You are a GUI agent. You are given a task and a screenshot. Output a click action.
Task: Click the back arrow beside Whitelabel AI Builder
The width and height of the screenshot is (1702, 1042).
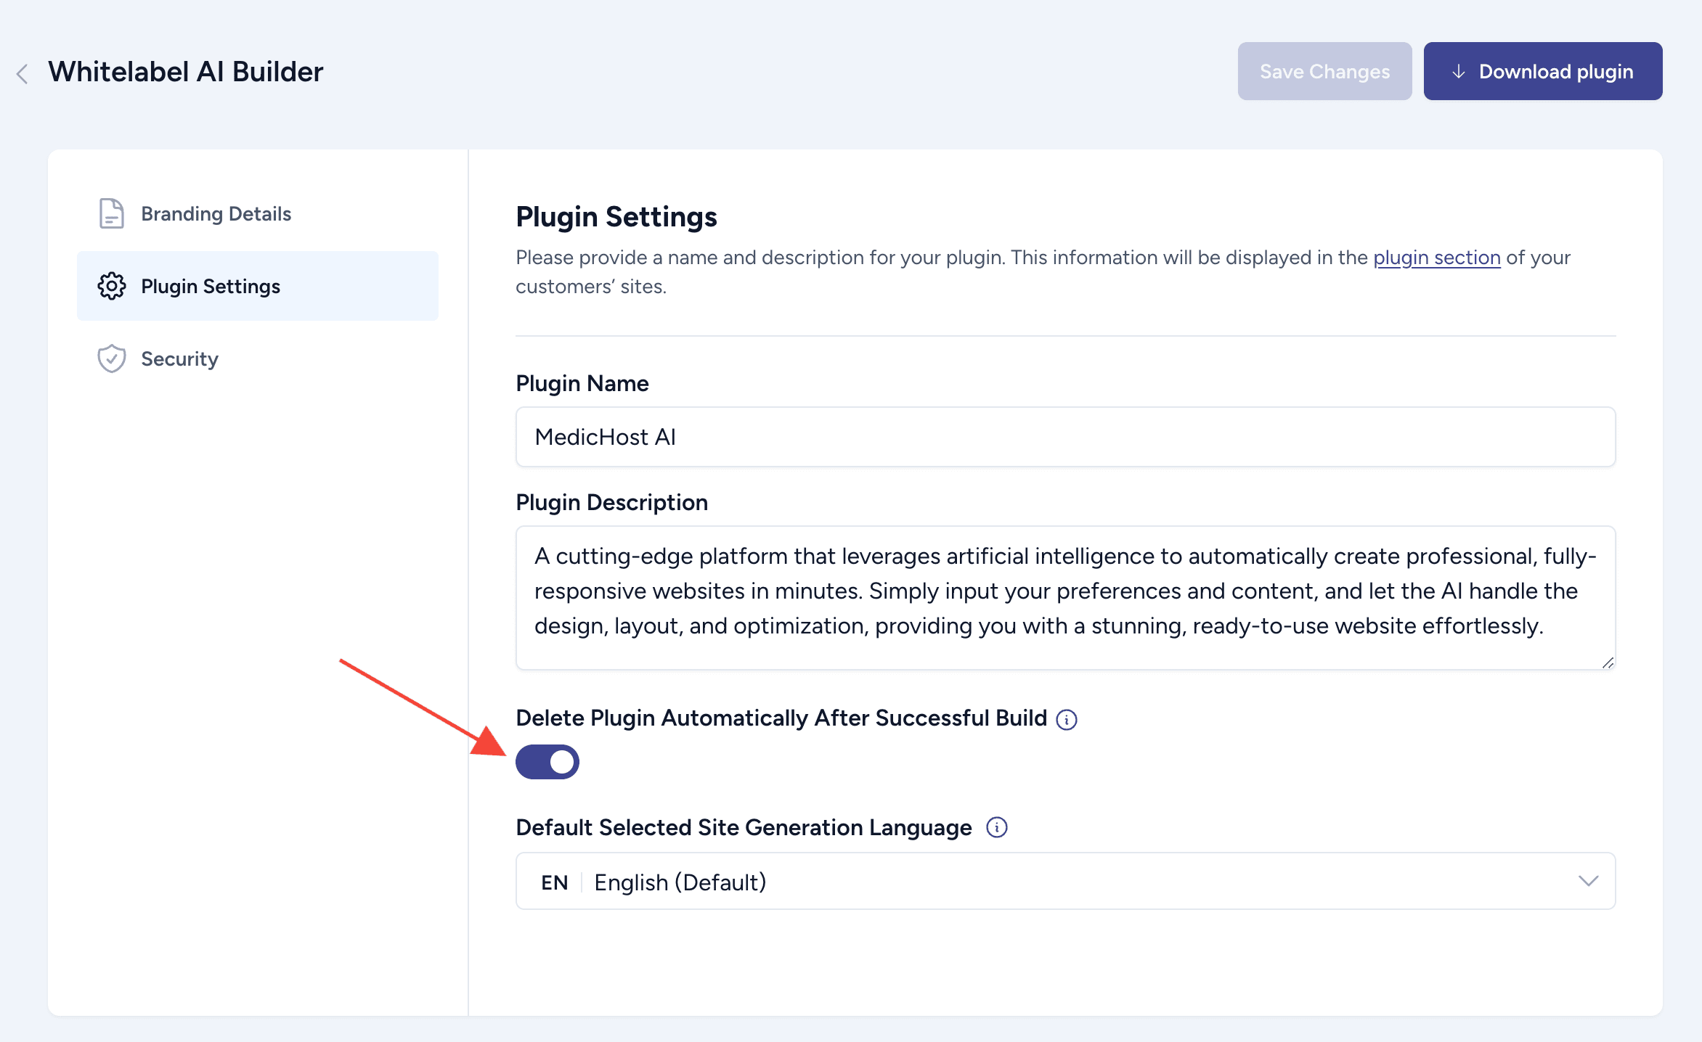[23, 73]
